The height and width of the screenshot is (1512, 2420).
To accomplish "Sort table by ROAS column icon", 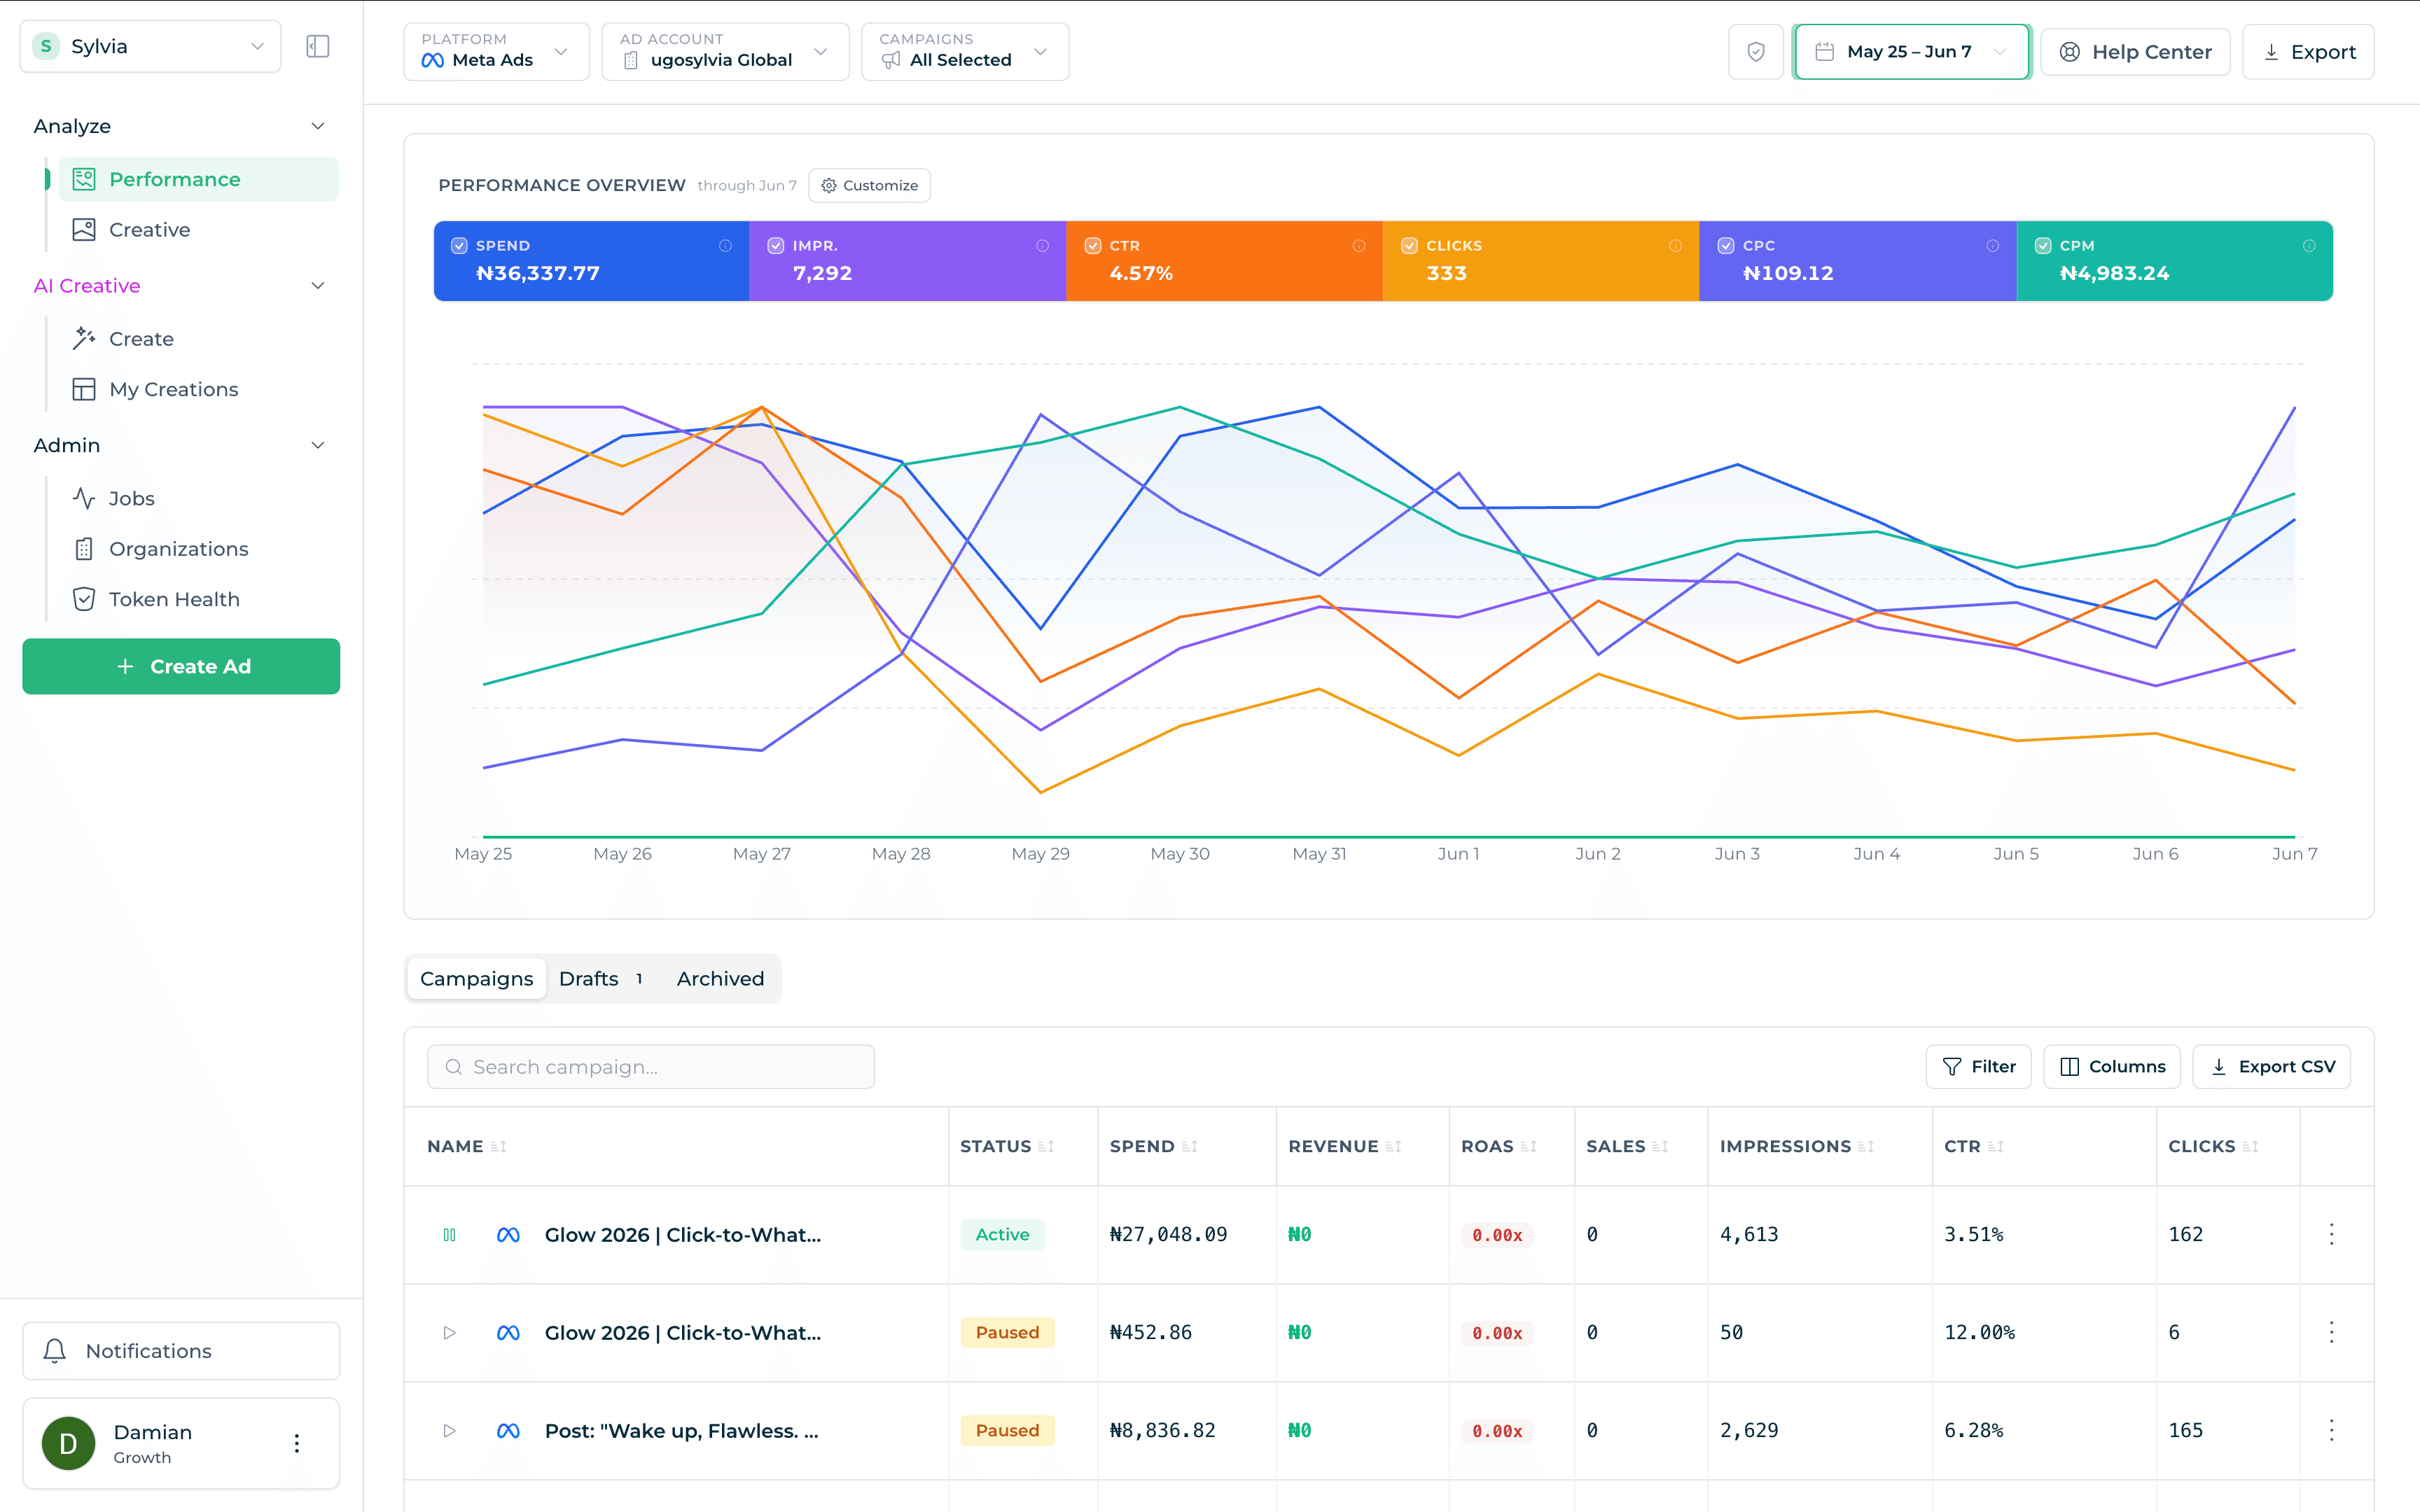I will tap(1528, 1147).
